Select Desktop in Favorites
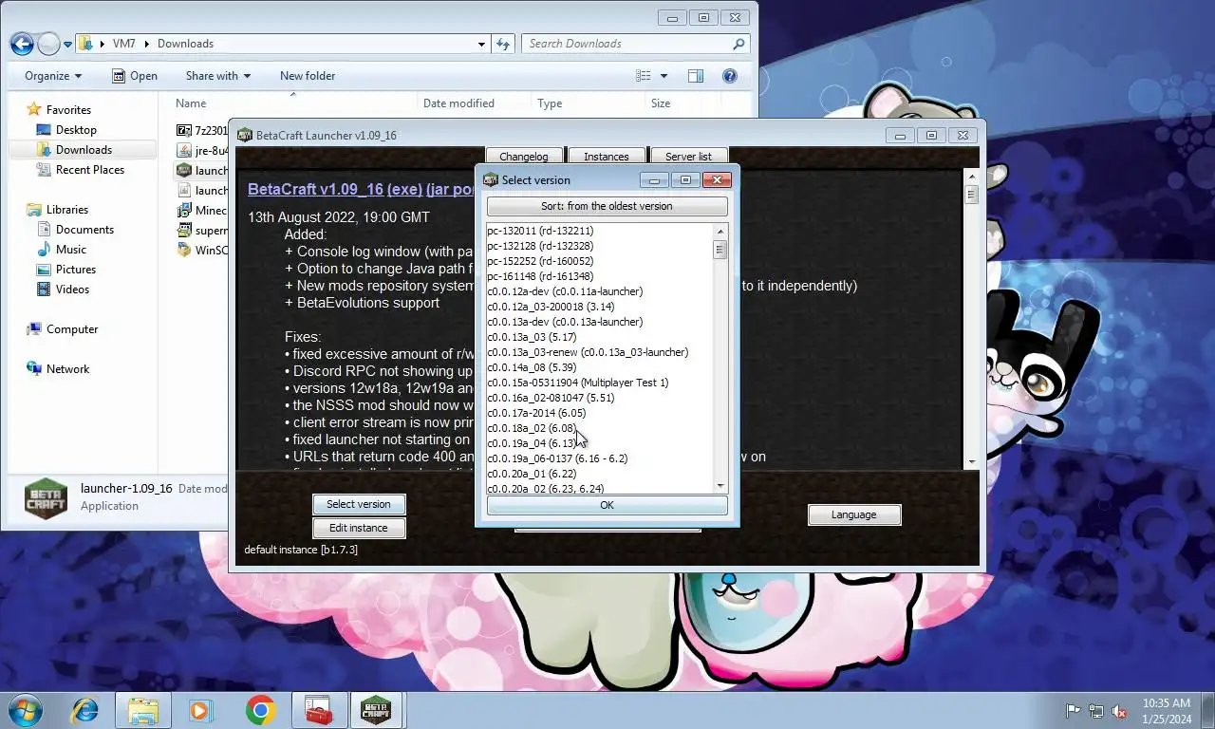Viewport: 1215px width, 729px height. [x=76, y=130]
